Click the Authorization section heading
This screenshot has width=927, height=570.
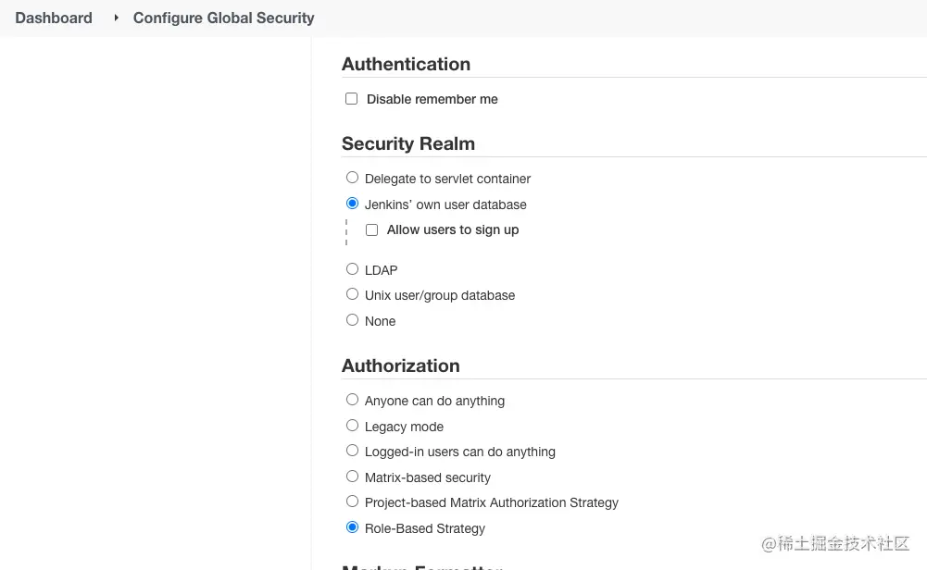(400, 366)
